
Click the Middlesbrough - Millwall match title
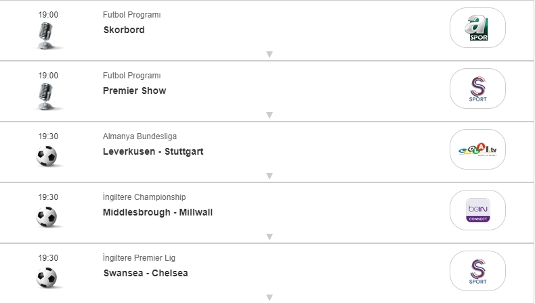[158, 212]
